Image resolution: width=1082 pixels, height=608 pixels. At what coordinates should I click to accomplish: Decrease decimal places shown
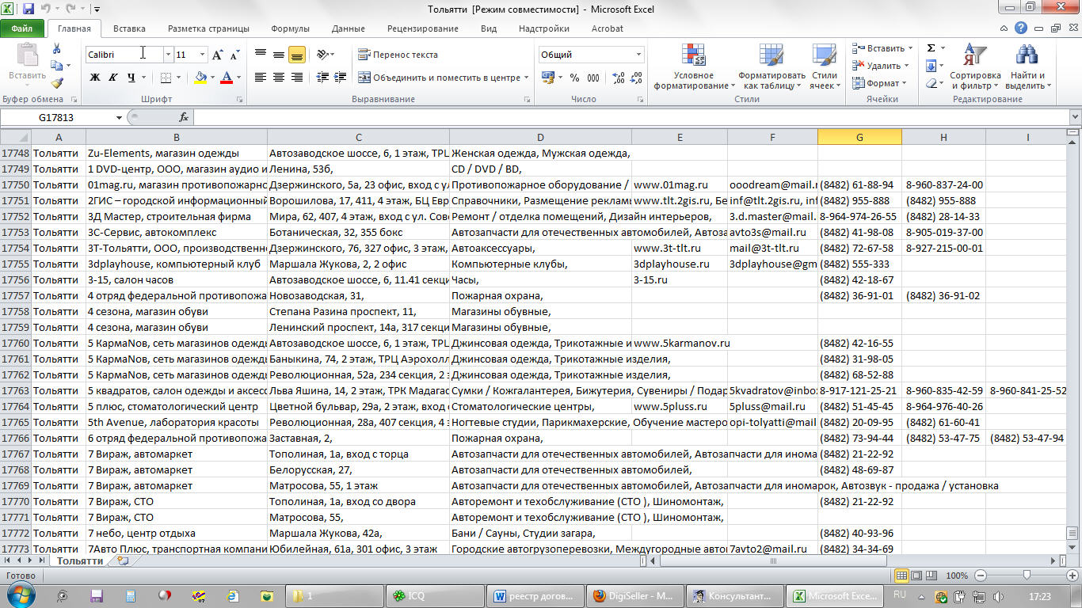pyautogui.click(x=634, y=78)
